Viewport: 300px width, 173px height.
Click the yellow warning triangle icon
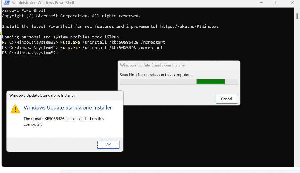click(x=15, y=109)
